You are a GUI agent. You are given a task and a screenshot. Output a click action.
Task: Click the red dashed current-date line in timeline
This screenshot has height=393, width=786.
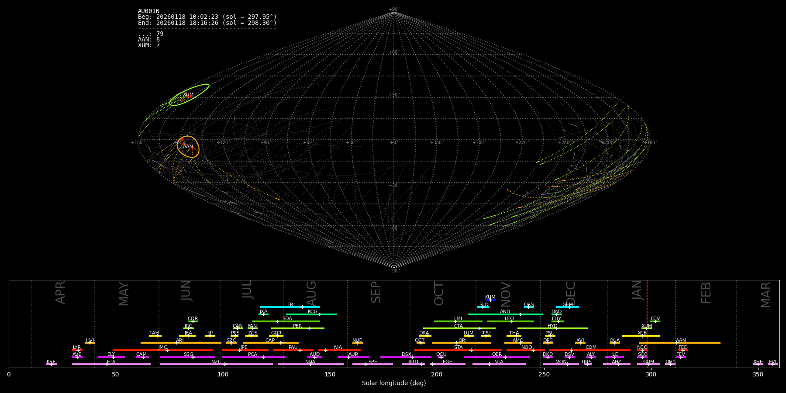(x=647, y=324)
